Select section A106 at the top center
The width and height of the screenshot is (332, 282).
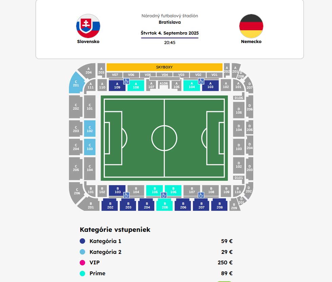coord(164,83)
